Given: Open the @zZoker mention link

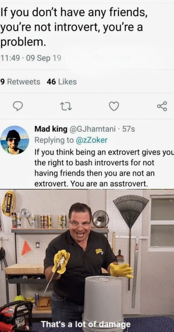Looking at the screenshot, I should [x=92, y=140].
